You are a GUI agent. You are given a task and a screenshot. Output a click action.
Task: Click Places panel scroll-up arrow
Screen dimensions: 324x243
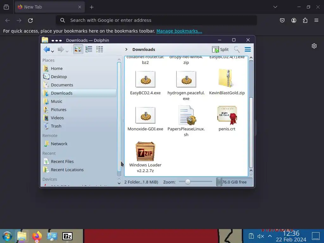tap(119, 59)
